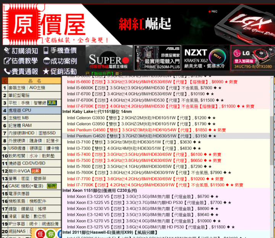Click the 頁面 badge in category 3
The height and width of the screenshot is (238, 275).
(x=52, y=103)
